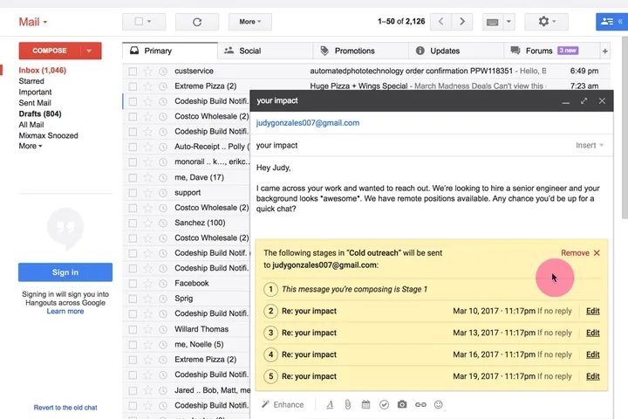The image size is (628, 419).
Task: Click the input tools keyboard icon
Action: pyautogui.click(x=492, y=22)
